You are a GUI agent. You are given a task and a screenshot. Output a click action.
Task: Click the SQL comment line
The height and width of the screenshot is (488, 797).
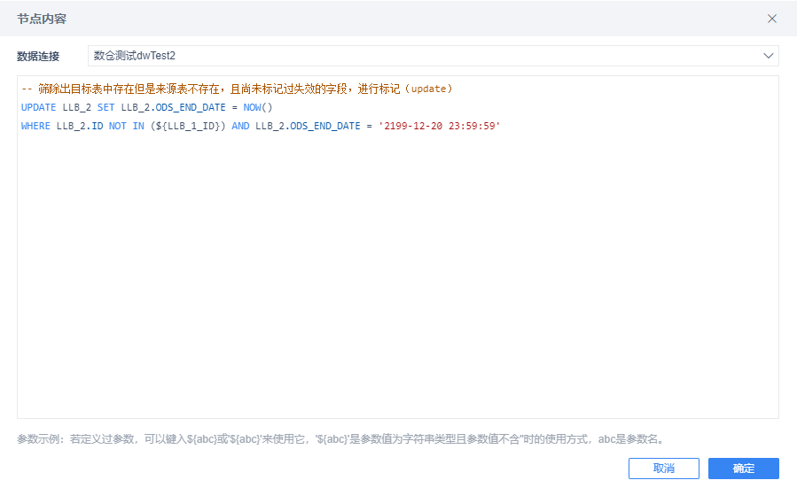[x=237, y=89]
